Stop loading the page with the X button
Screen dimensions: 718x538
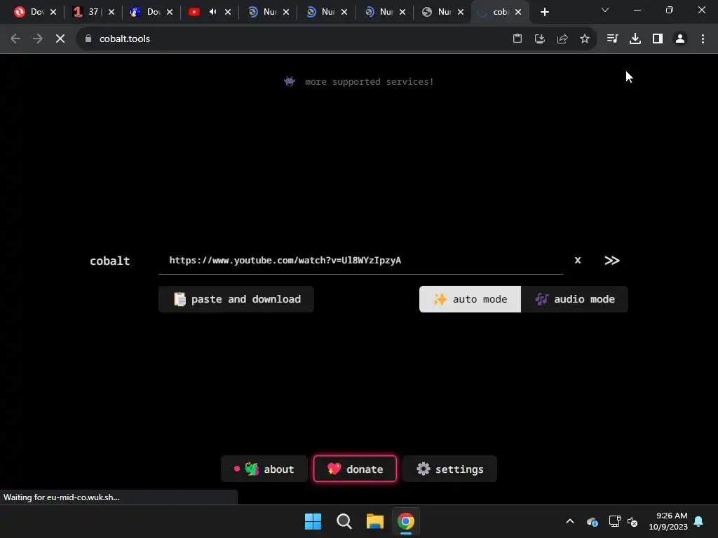tap(60, 39)
